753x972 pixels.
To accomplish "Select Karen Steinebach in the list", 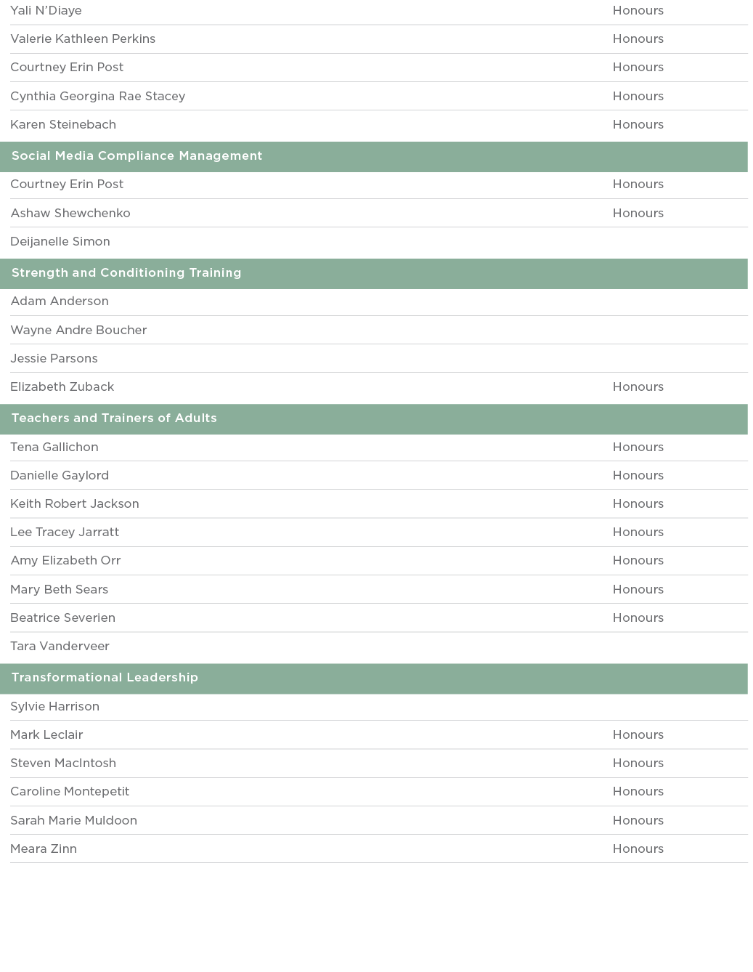I will coord(63,125).
